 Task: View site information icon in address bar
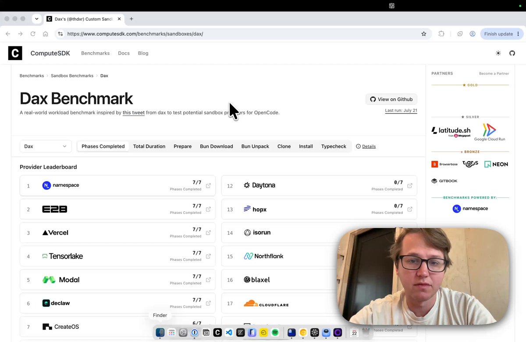(60, 34)
